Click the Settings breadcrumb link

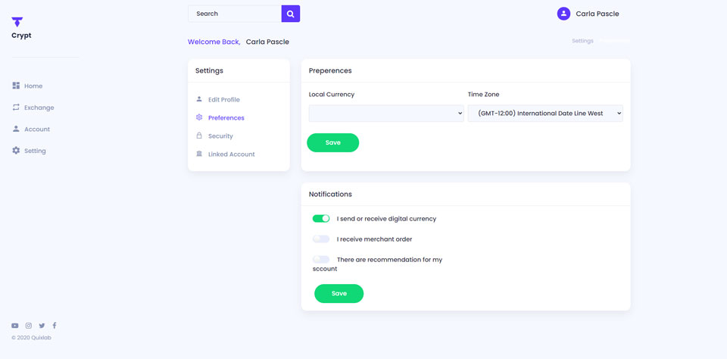coord(582,41)
